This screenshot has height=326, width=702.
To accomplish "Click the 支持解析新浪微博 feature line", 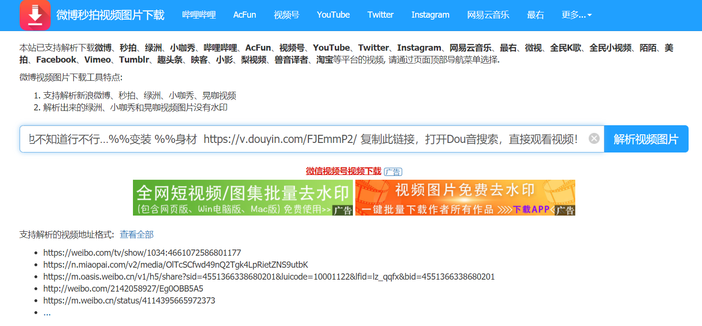I will [x=140, y=96].
